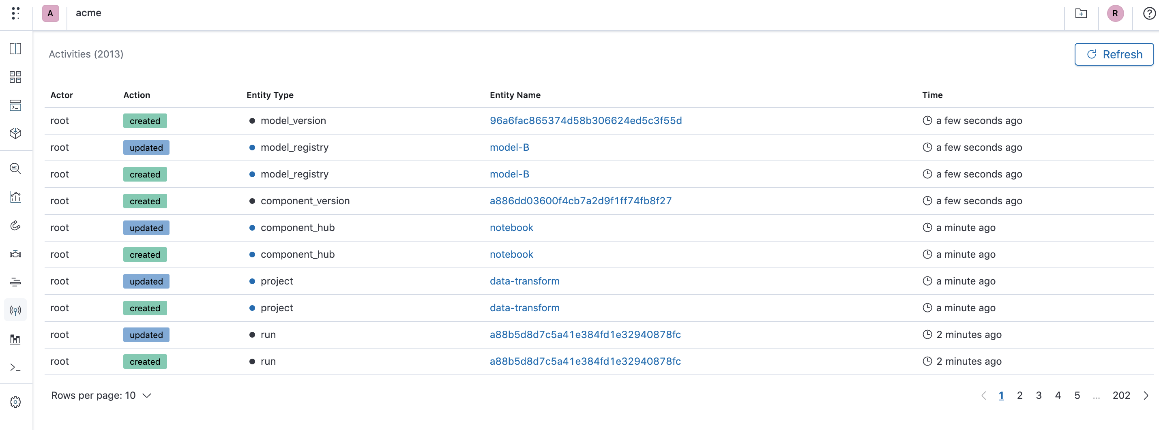Open the R user avatar menu
This screenshot has height=430, width=1159.
[1115, 13]
